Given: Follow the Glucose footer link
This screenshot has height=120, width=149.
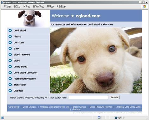Looking at the screenshot, I should (x=76, y=109).
